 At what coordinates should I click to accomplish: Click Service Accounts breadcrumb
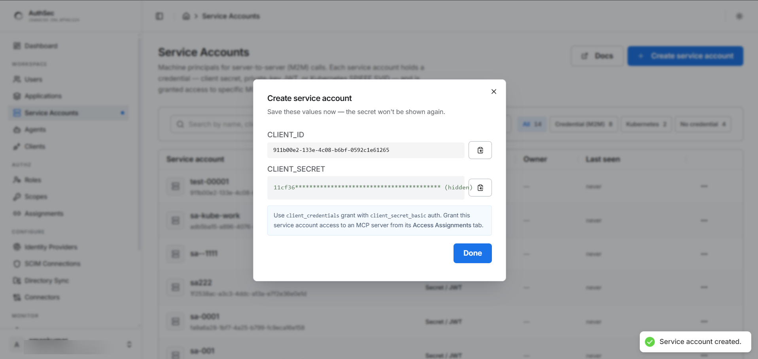point(231,16)
